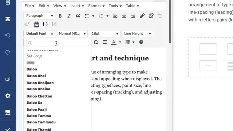Open the table options arrow
The height and width of the screenshot is (131, 233).
[134, 42]
